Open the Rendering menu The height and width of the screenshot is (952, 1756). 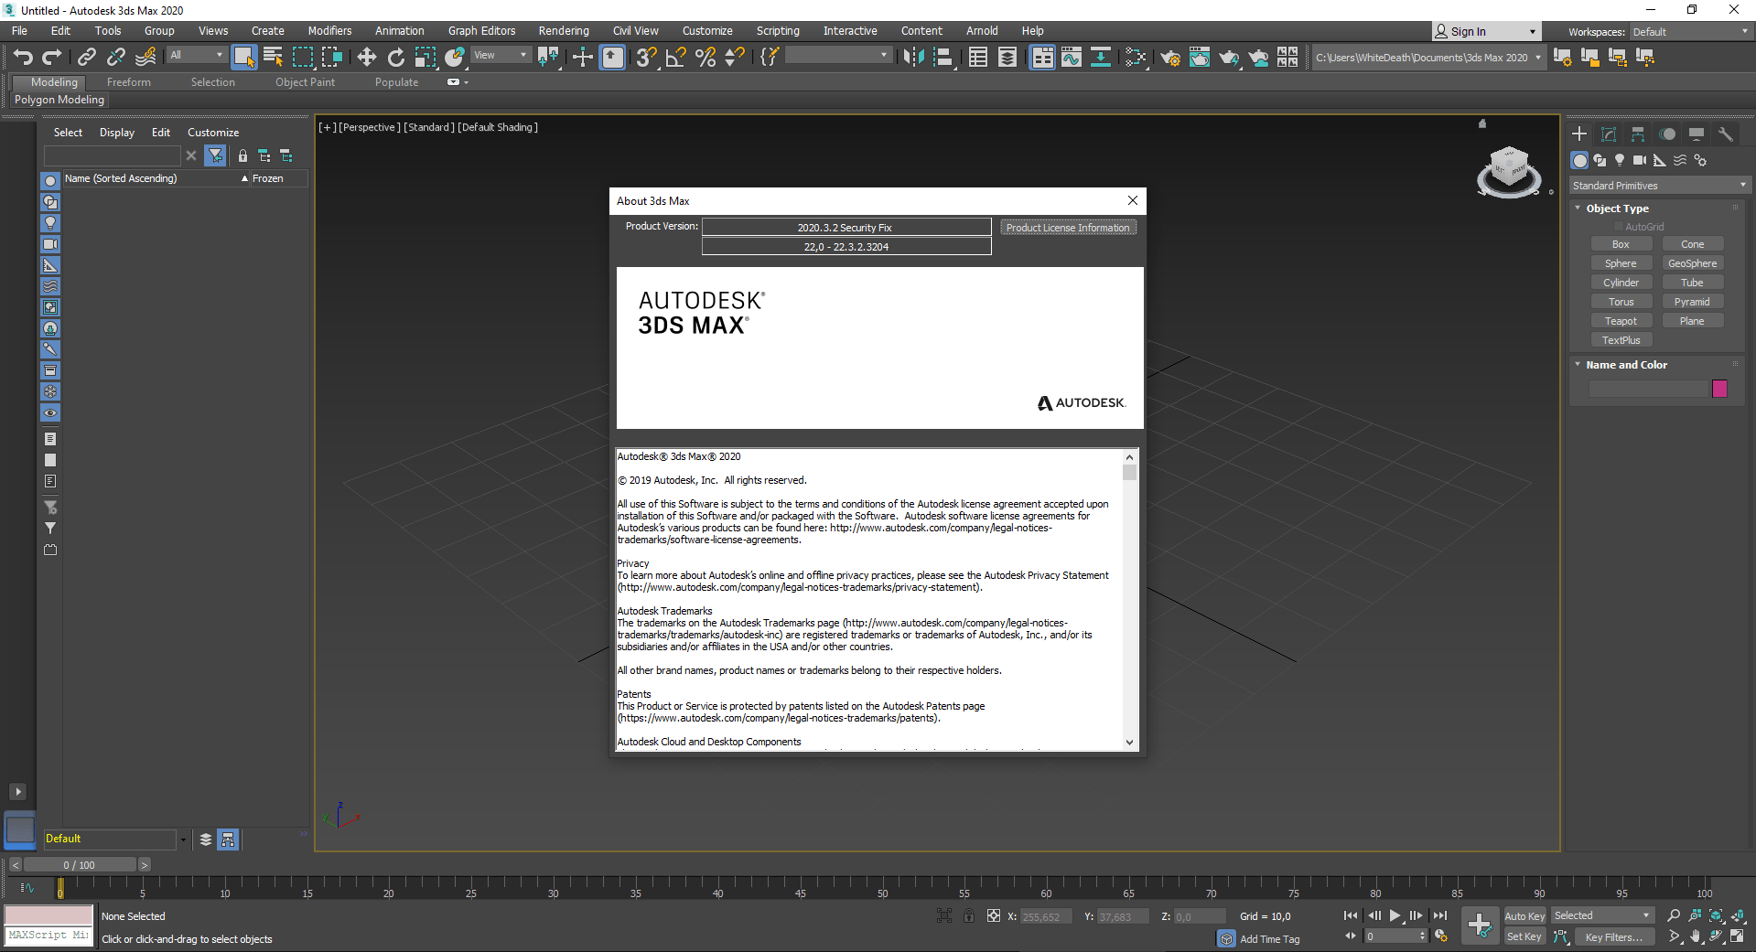564,31
